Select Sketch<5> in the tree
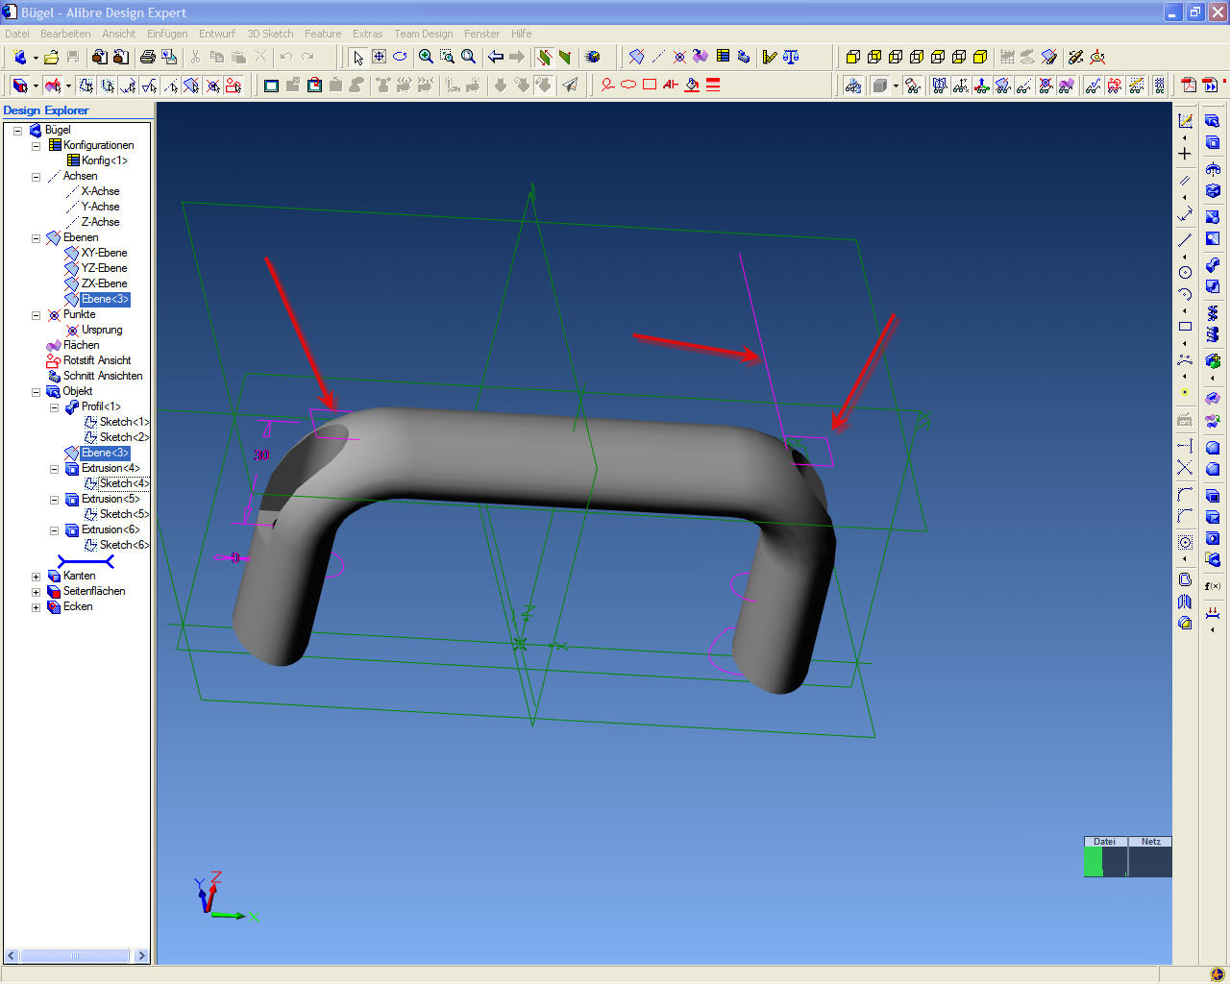Image resolution: width=1230 pixels, height=984 pixels. click(x=124, y=514)
